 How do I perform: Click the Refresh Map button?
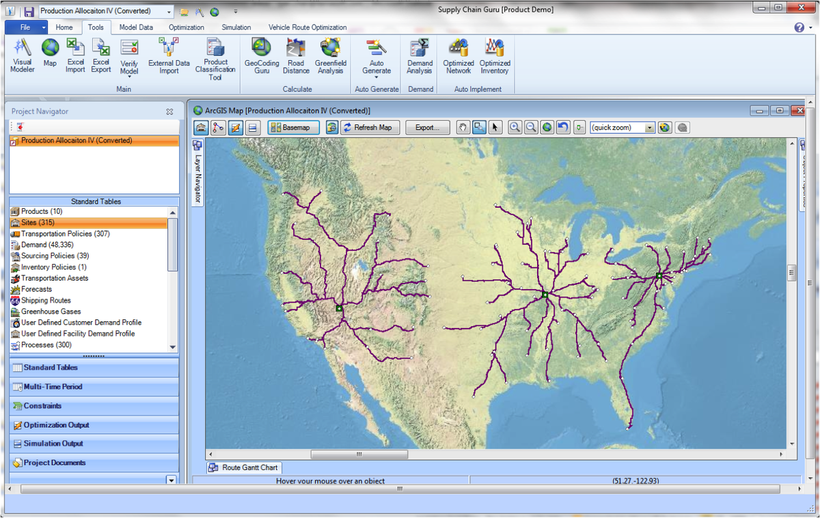point(370,127)
